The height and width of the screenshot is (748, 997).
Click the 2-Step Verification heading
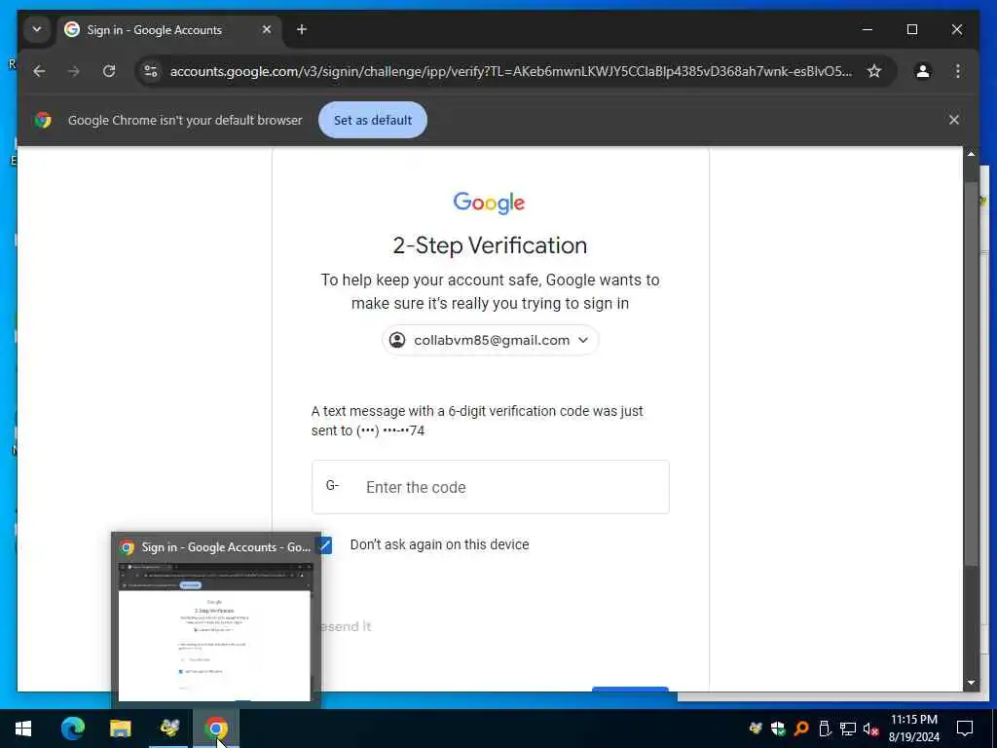[x=490, y=245]
